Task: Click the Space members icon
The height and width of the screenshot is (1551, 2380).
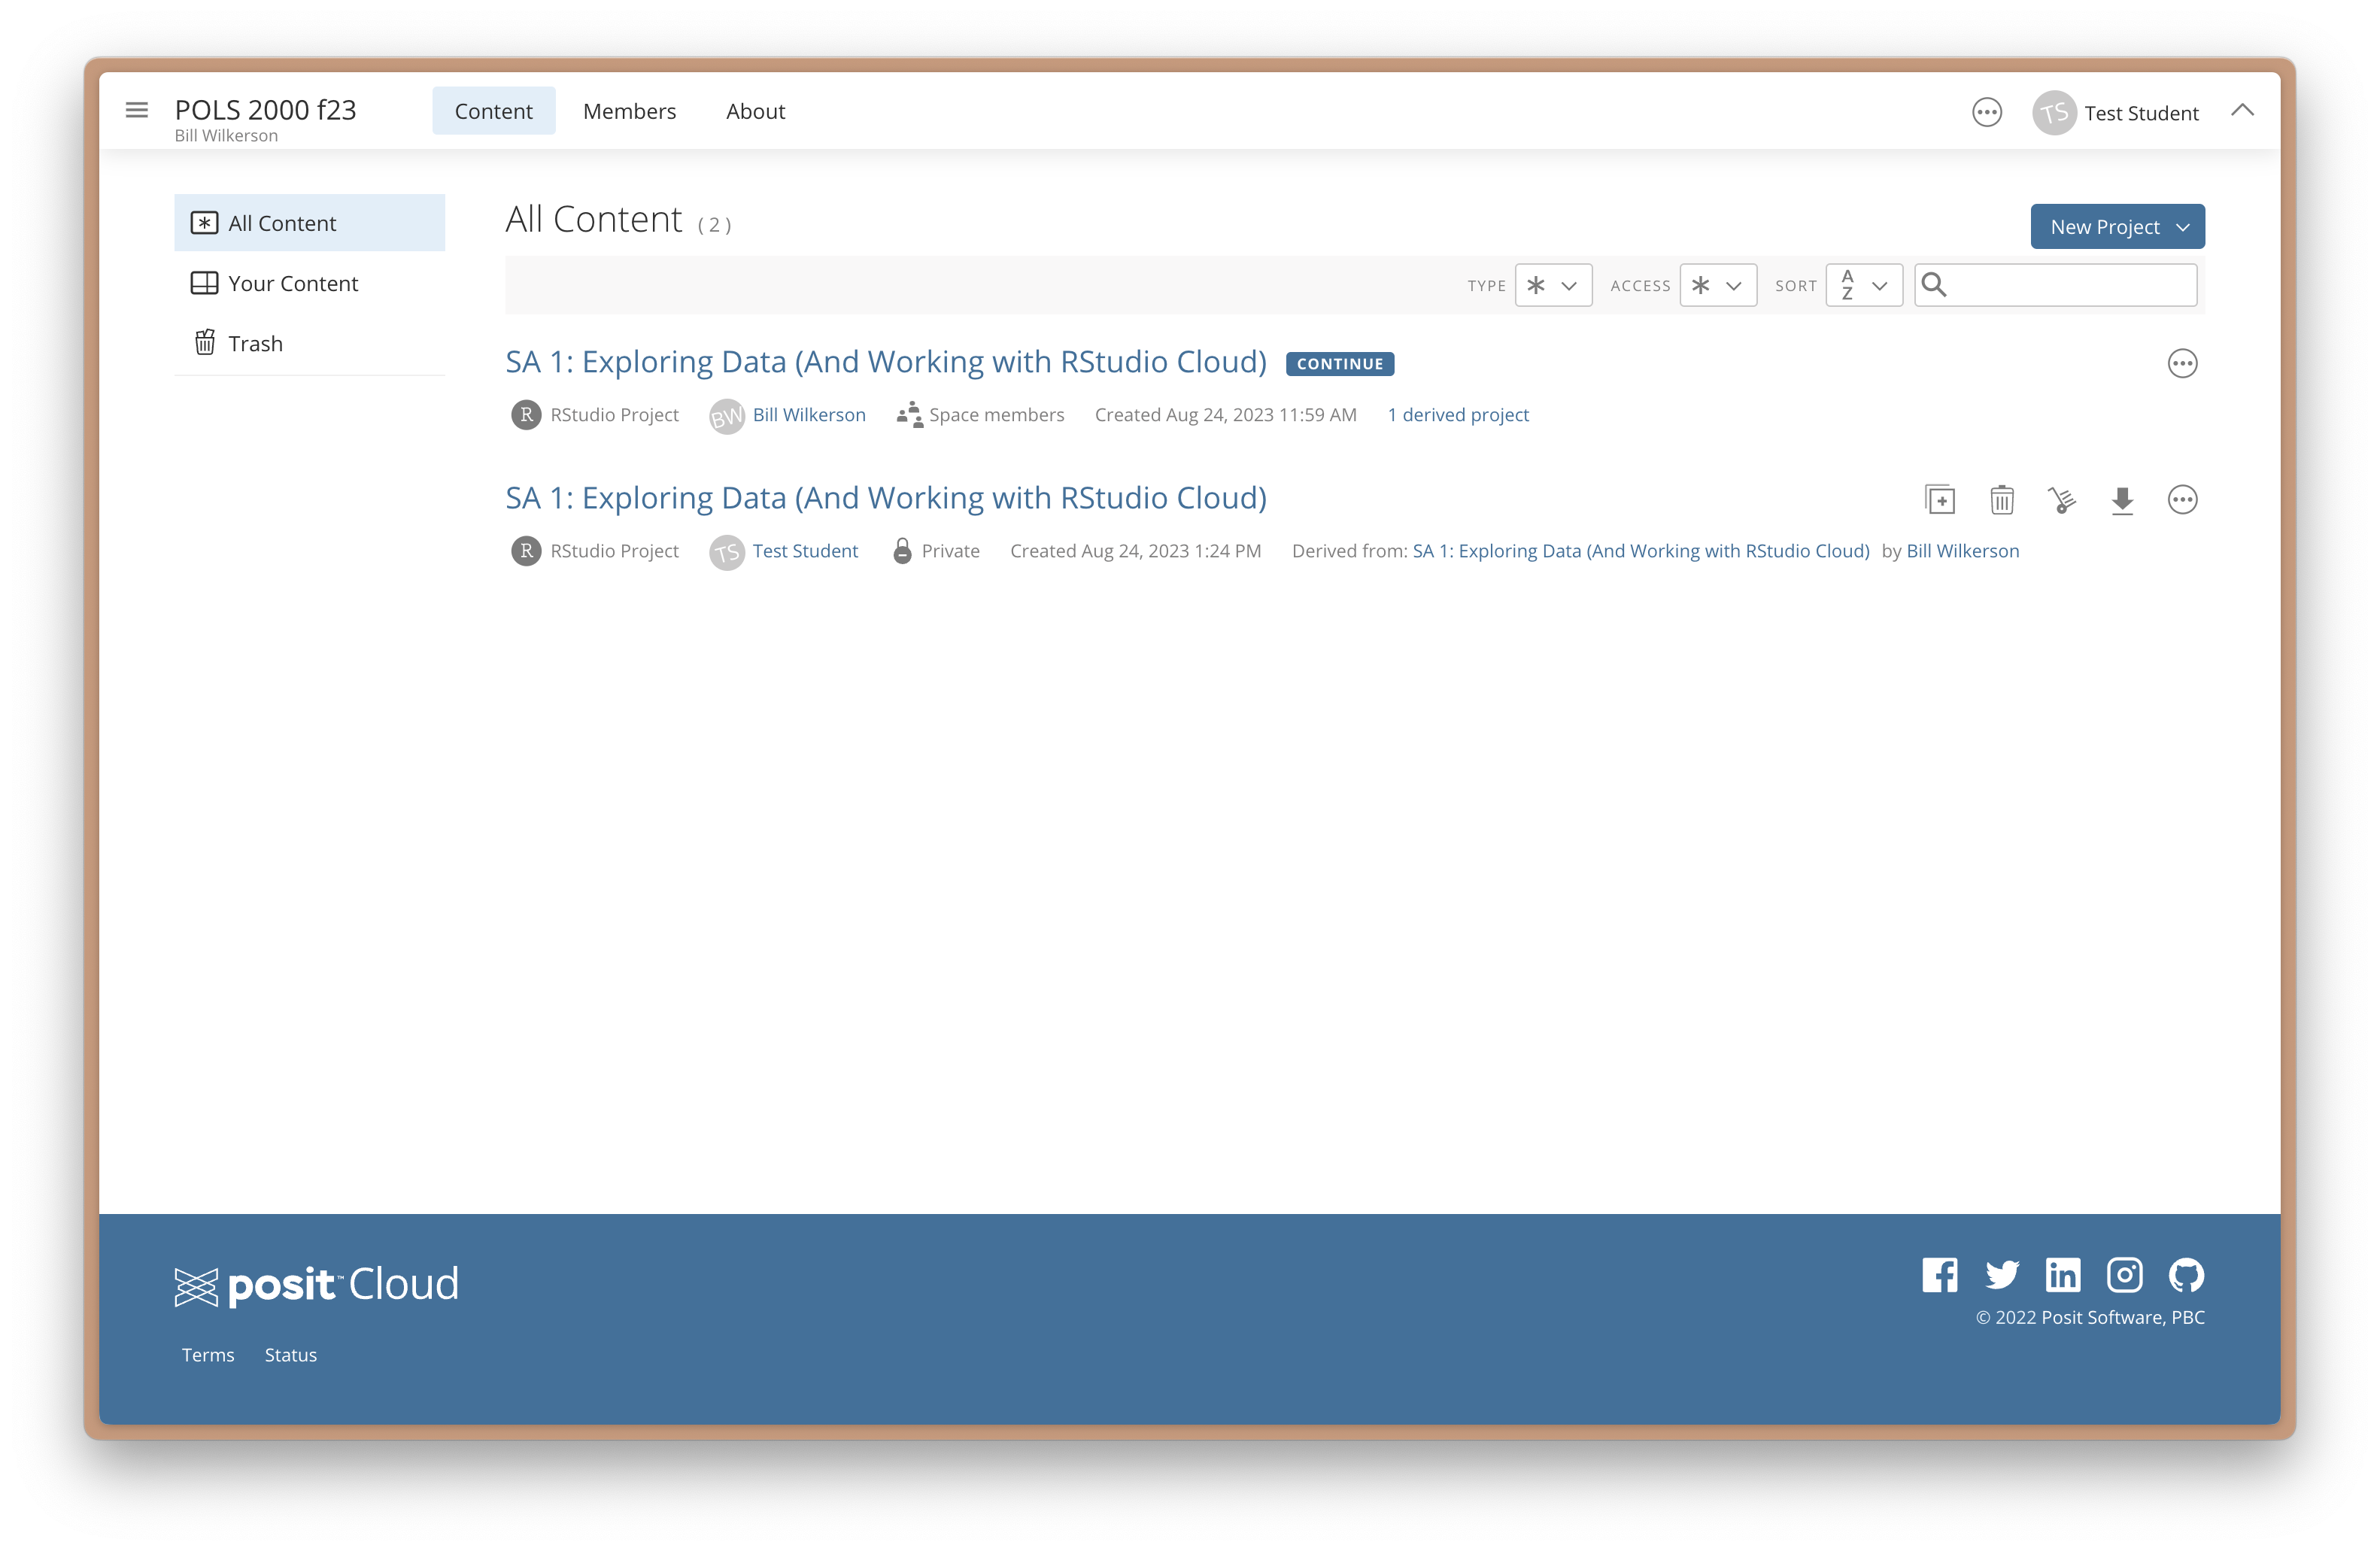Action: (909, 414)
